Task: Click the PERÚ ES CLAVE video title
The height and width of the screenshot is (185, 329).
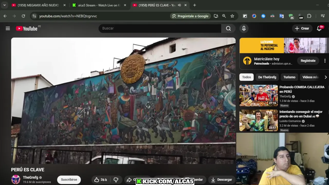Action: pyautogui.click(x=28, y=170)
